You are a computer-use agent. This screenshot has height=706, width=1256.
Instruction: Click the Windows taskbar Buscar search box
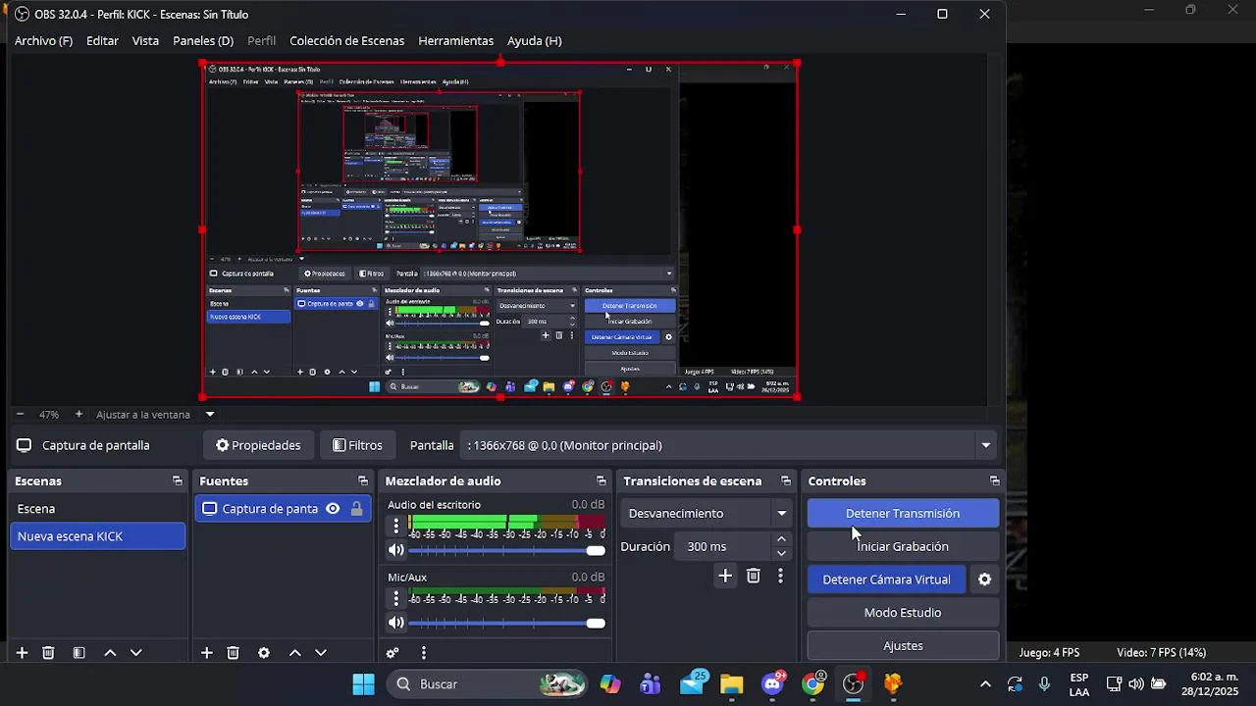point(487,683)
